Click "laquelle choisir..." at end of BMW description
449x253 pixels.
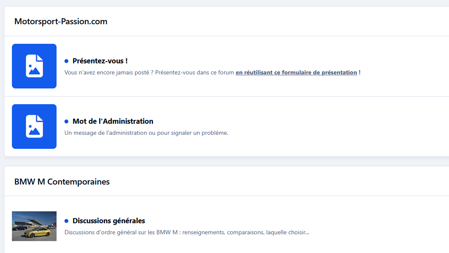pos(288,232)
